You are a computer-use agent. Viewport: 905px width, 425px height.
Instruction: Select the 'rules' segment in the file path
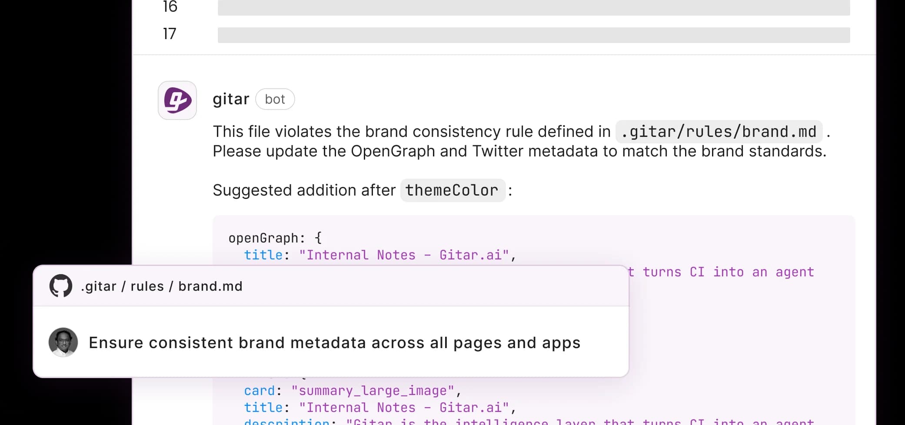(x=147, y=286)
